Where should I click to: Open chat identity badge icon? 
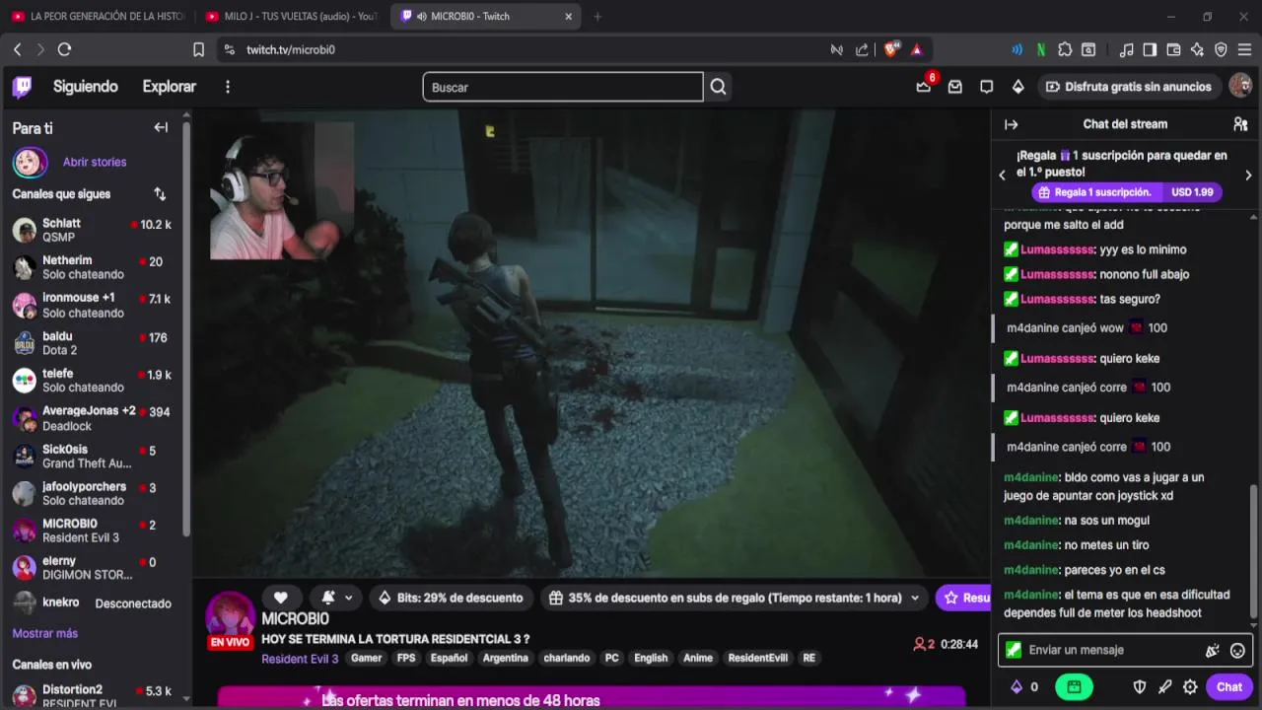point(1014,650)
